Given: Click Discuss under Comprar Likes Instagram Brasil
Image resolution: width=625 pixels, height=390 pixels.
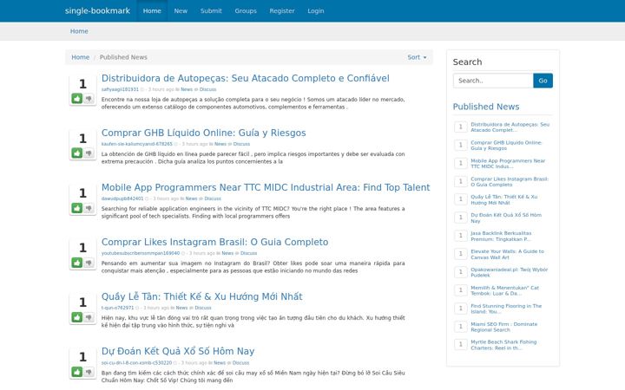Looking at the screenshot, I should pos(249,253).
